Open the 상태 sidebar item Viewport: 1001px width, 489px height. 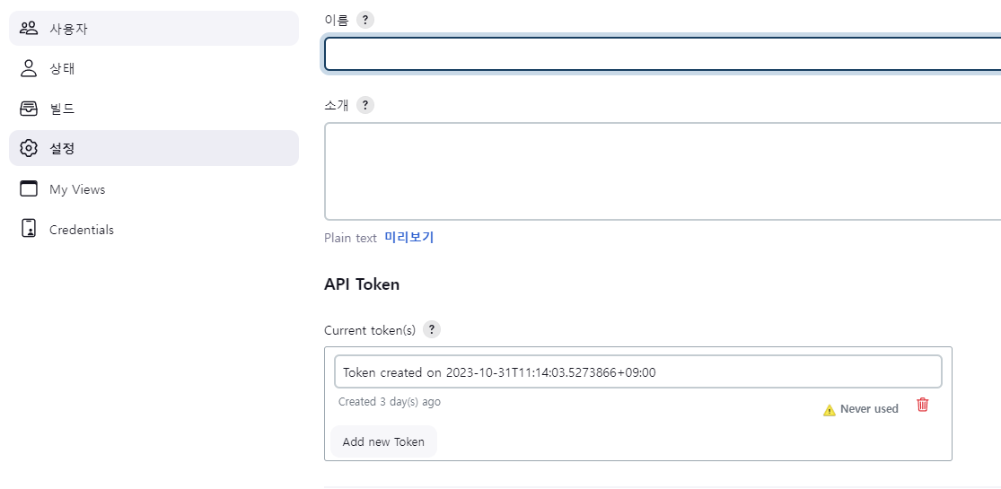[x=154, y=68]
